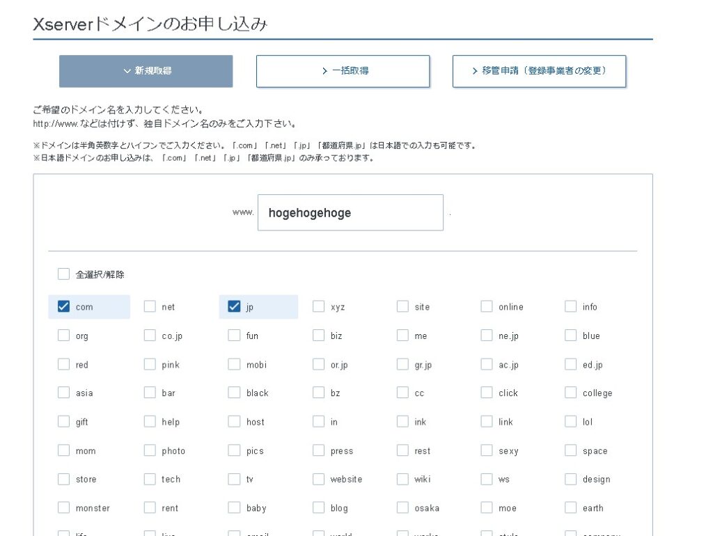The height and width of the screenshot is (536, 713).
Task: Pick the tv domain checkbox
Action: (x=234, y=479)
